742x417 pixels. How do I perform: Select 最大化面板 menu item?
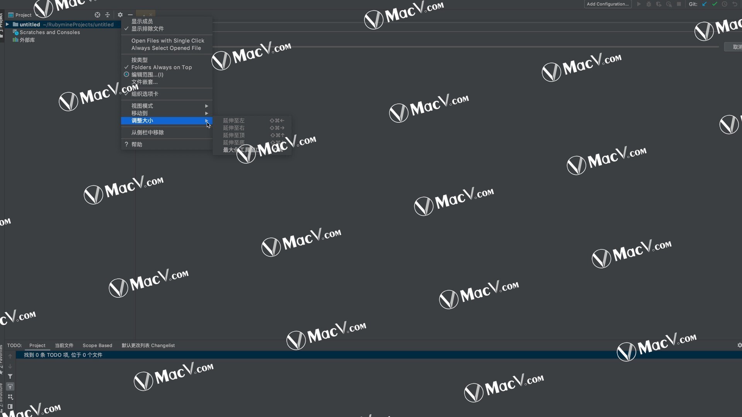(240, 150)
